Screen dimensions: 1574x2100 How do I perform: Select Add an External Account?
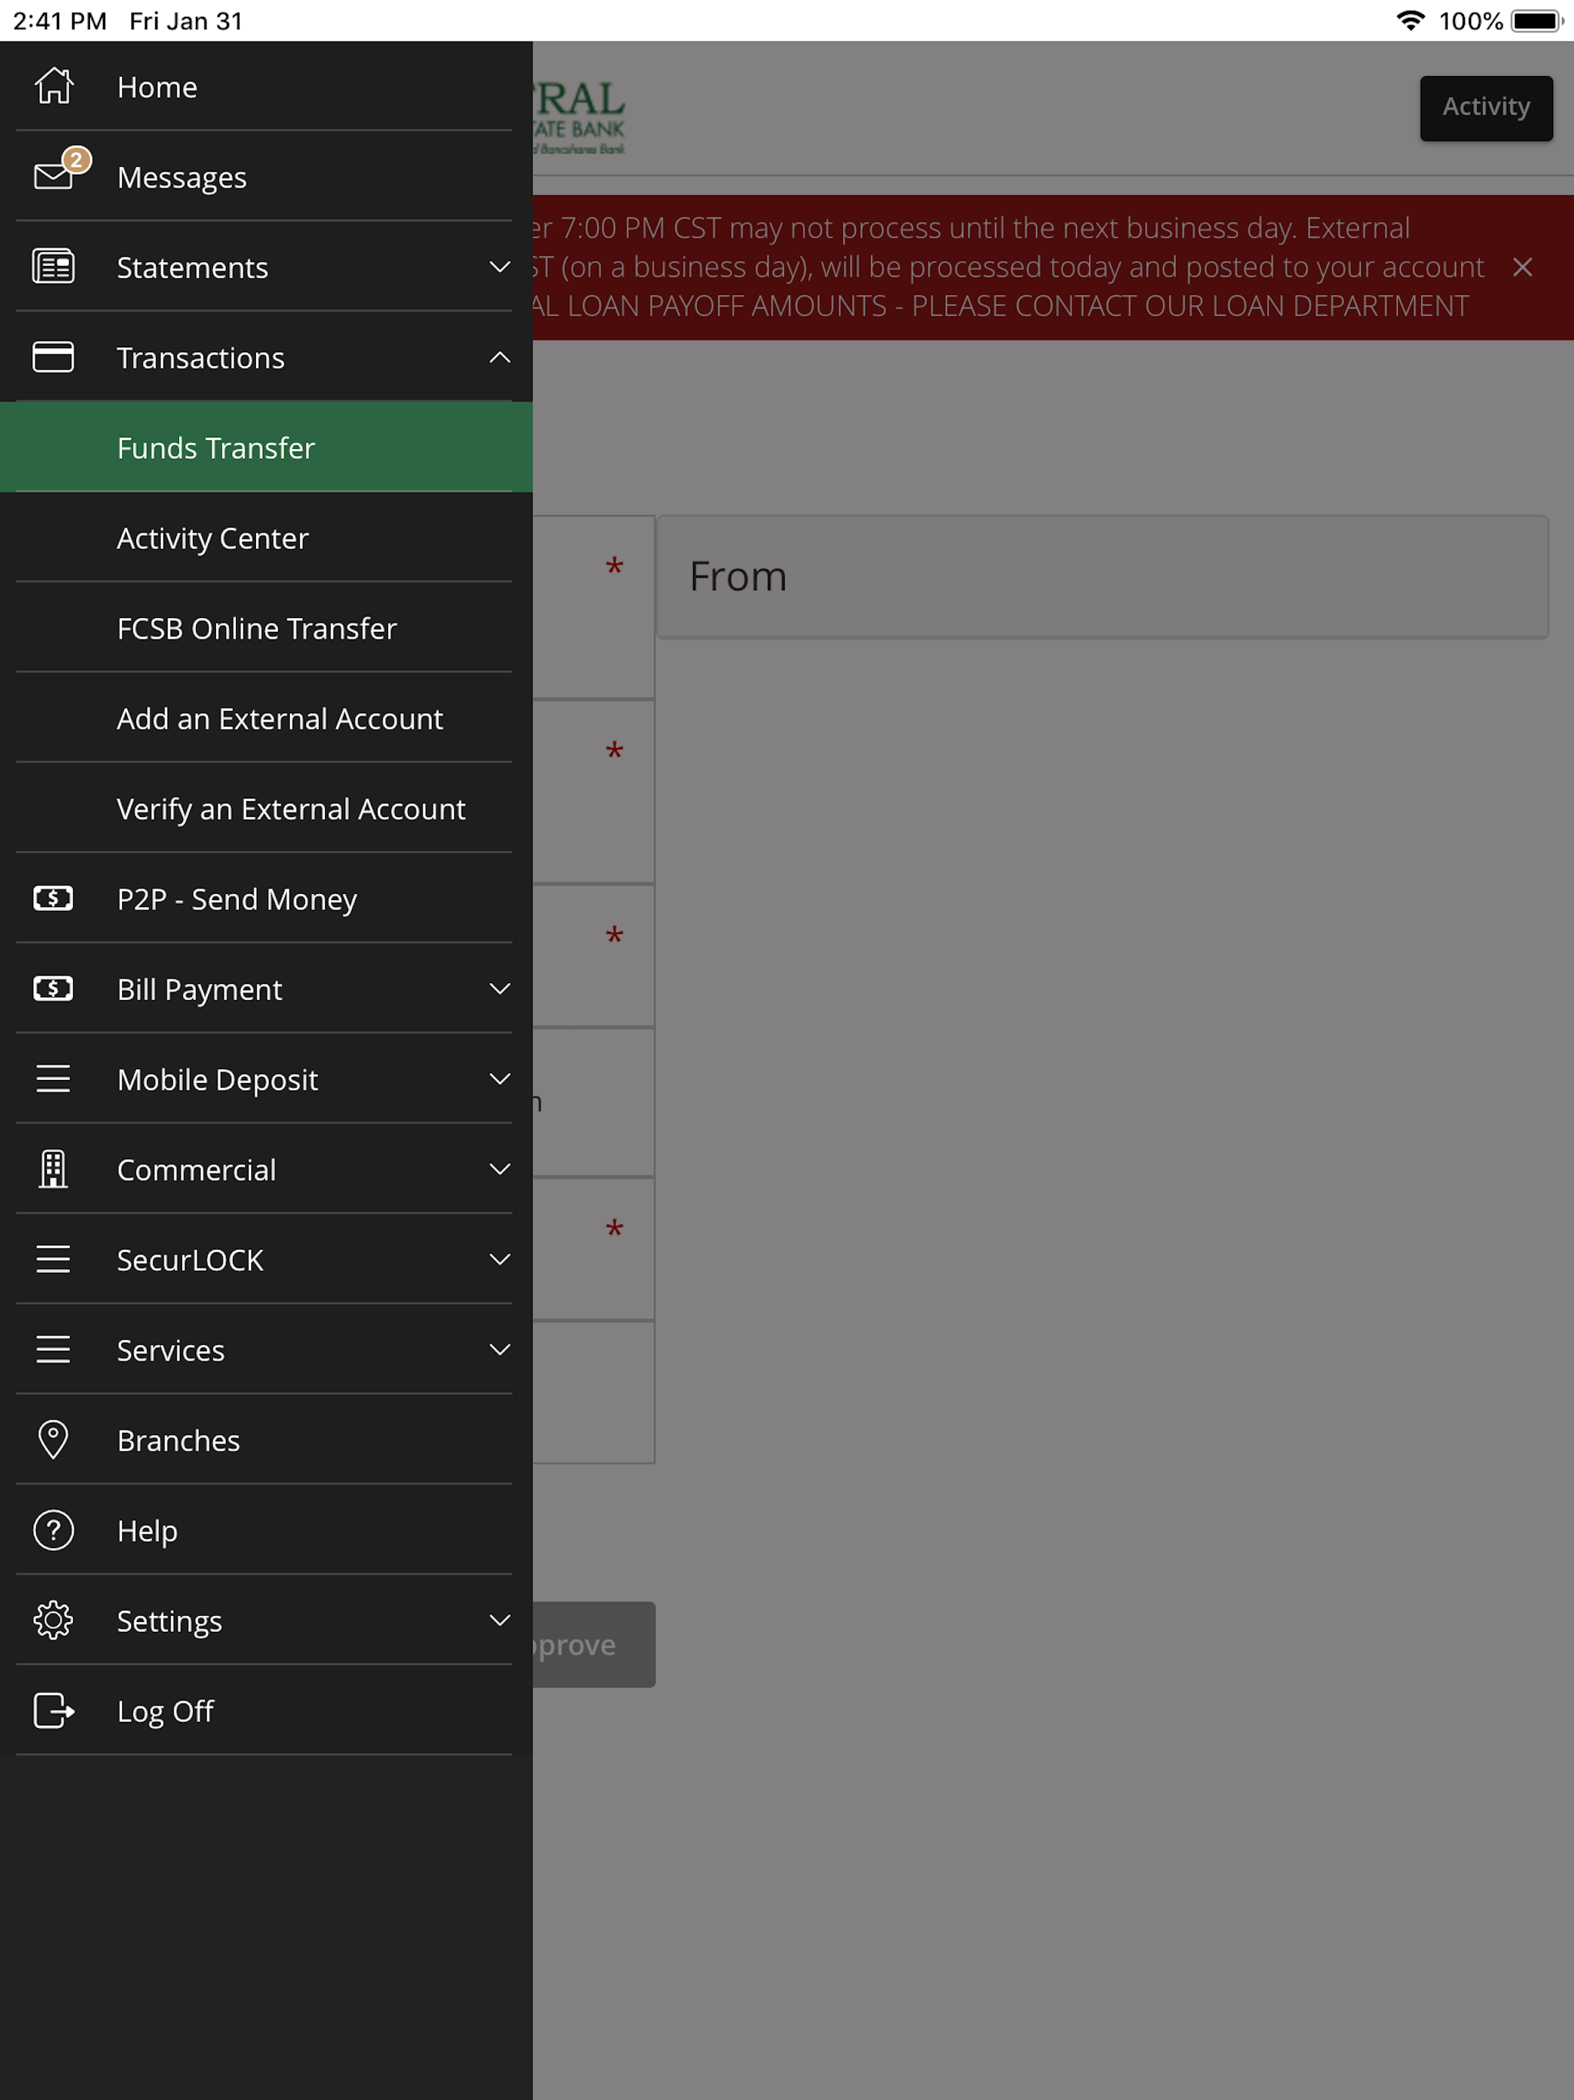click(x=266, y=718)
